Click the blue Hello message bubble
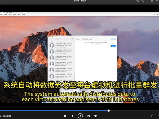This screenshot has height=119, width=159. click(x=113, y=46)
